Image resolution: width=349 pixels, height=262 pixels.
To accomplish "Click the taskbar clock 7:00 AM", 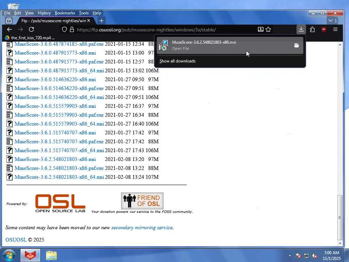I will point(332,256).
